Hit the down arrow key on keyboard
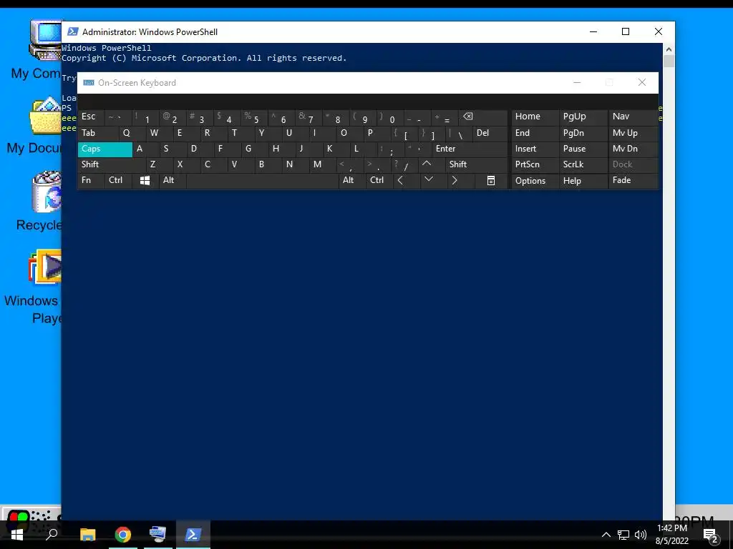This screenshot has height=549, width=733. (x=428, y=180)
